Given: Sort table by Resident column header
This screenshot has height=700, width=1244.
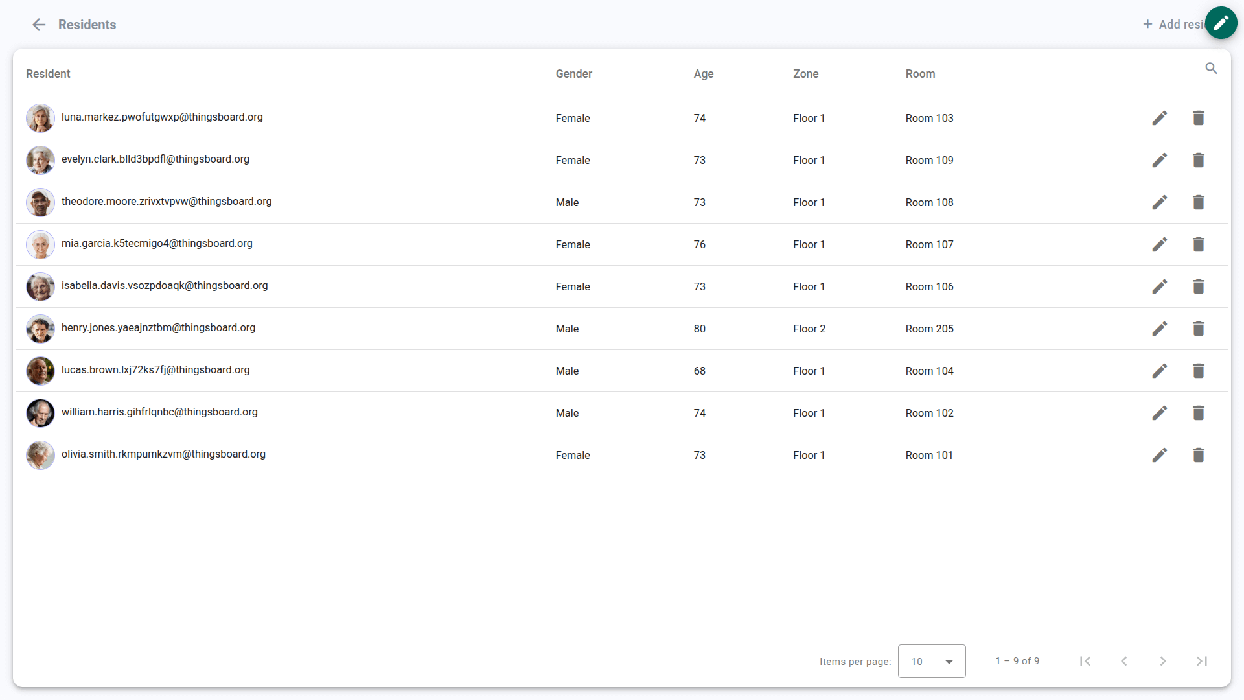Looking at the screenshot, I should pos(48,74).
